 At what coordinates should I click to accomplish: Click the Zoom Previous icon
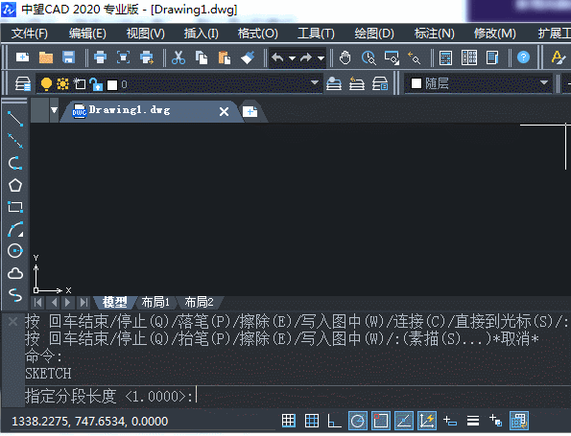click(415, 57)
